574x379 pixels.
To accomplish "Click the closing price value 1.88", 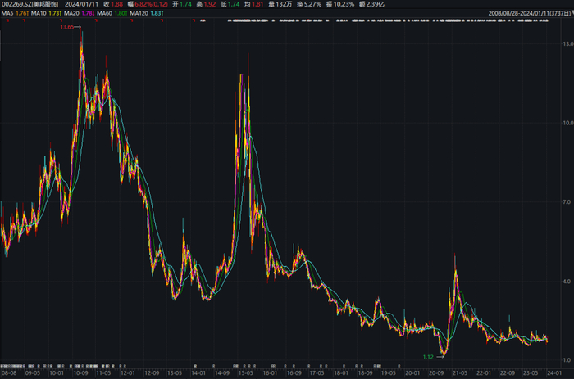I will [116, 4].
